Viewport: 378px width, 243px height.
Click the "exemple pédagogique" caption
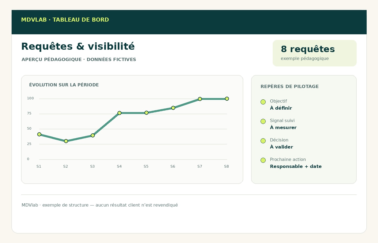pyautogui.click(x=305, y=58)
